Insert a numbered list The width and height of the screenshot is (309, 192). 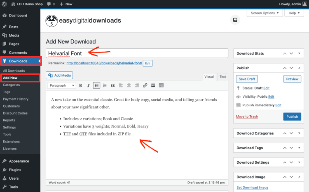[104, 85]
